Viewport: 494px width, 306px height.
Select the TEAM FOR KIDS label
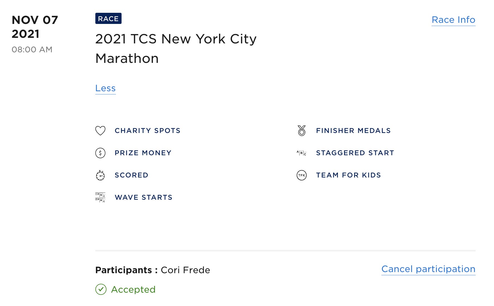348,175
